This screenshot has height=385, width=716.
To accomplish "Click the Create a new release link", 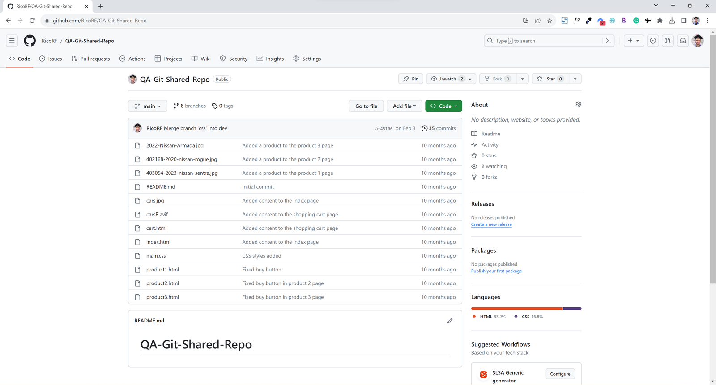I will coord(491,224).
